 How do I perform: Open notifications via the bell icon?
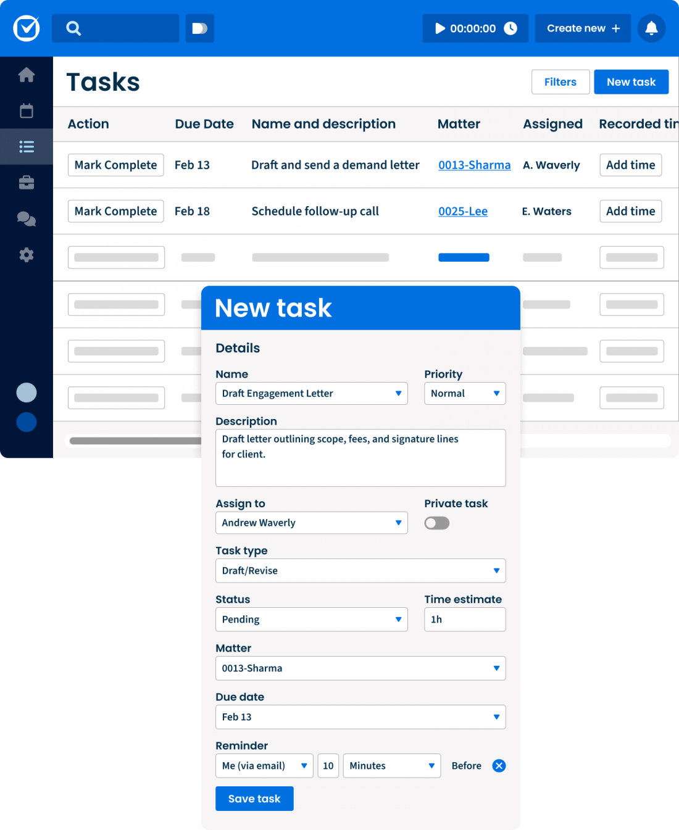(651, 28)
